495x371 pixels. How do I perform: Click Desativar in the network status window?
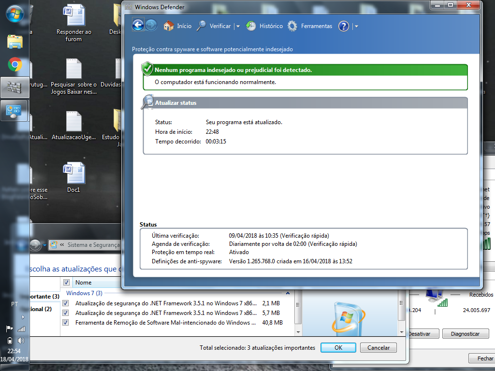click(422, 334)
